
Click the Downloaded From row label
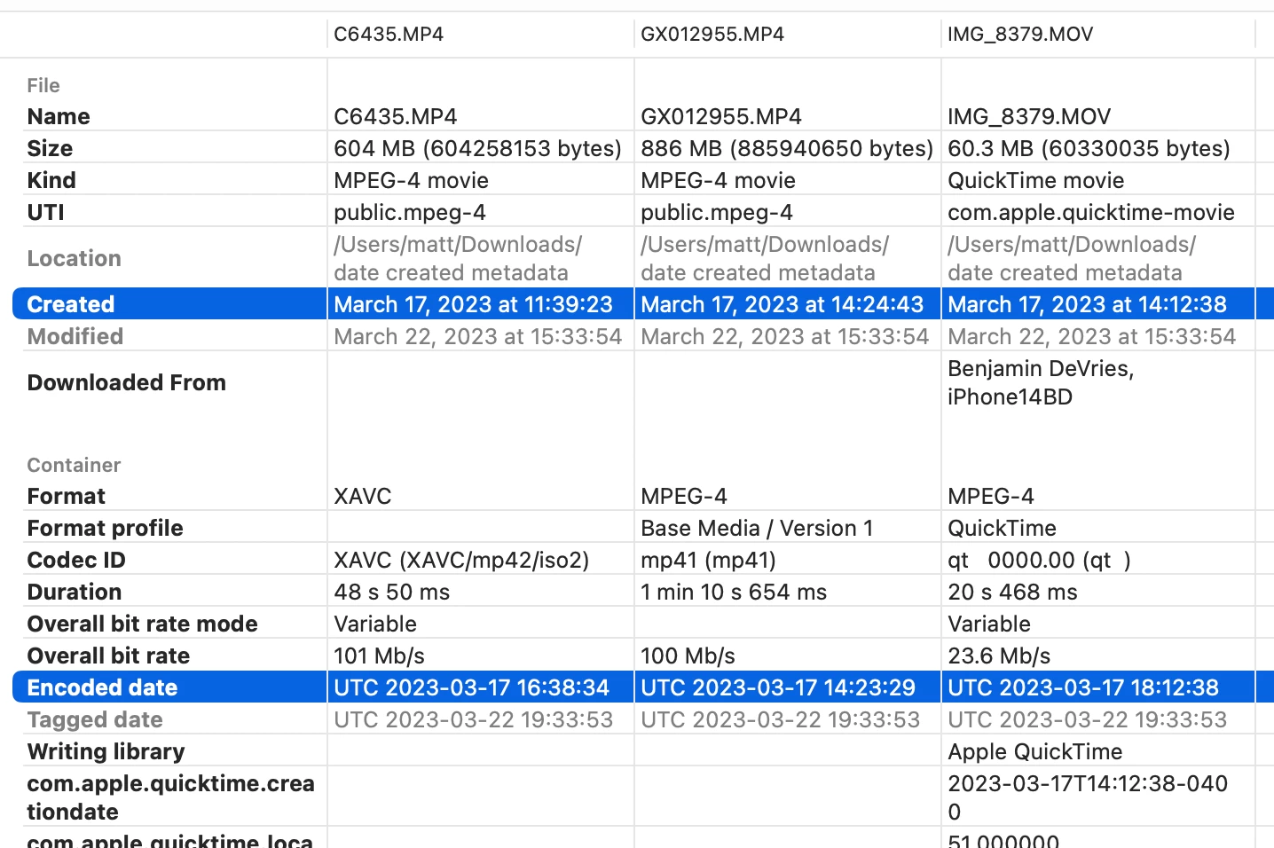[127, 382]
